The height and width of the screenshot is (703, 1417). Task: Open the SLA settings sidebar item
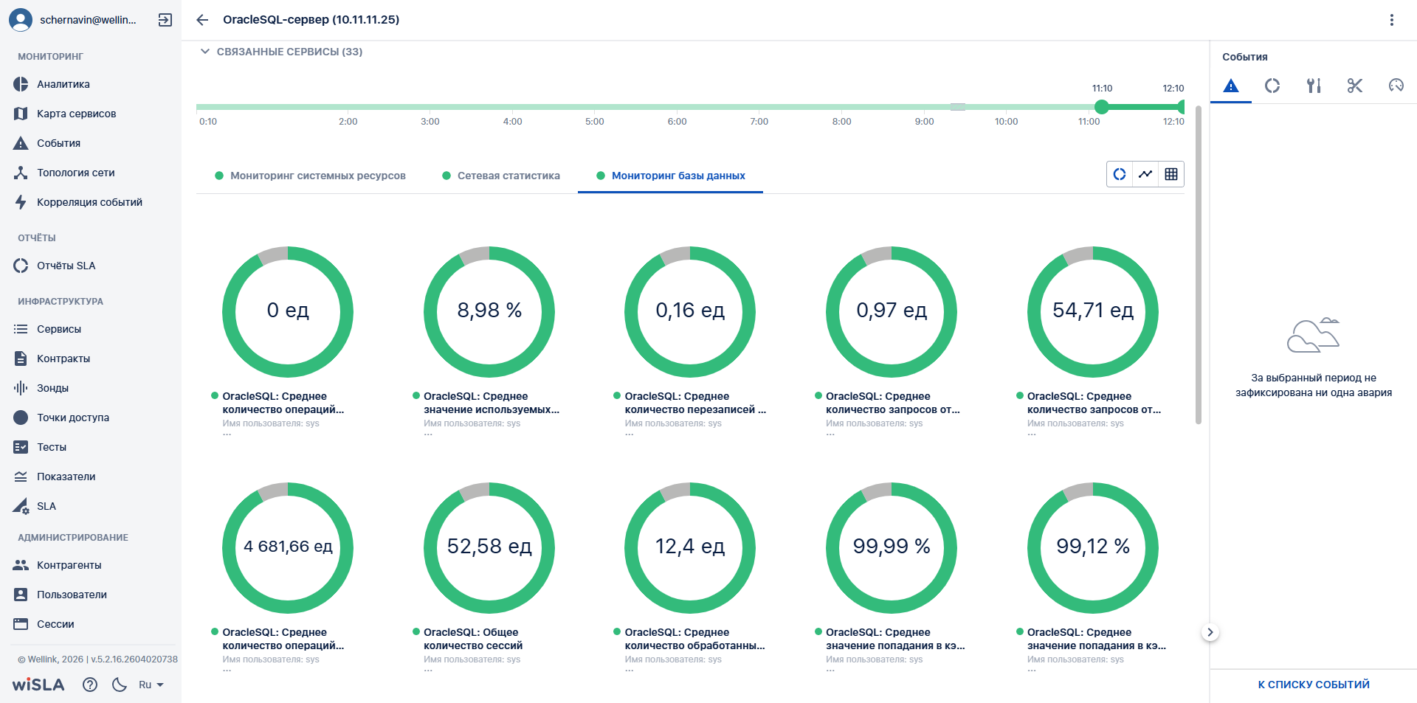pyautogui.click(x=91, y=506)
